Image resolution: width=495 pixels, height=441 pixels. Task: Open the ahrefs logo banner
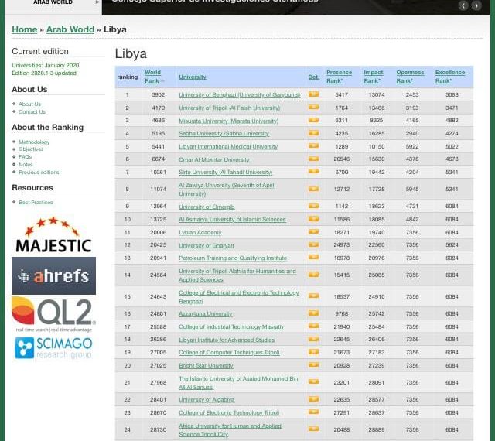tap(53, 276)
